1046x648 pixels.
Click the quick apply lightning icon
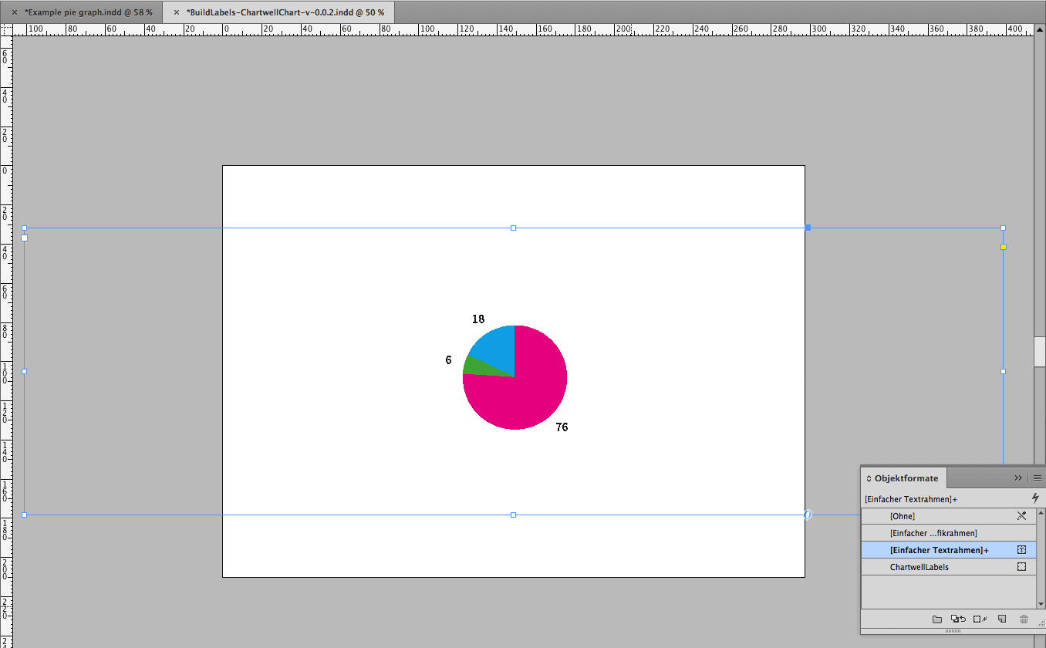pyautogui.click(x=1035, y=499)
